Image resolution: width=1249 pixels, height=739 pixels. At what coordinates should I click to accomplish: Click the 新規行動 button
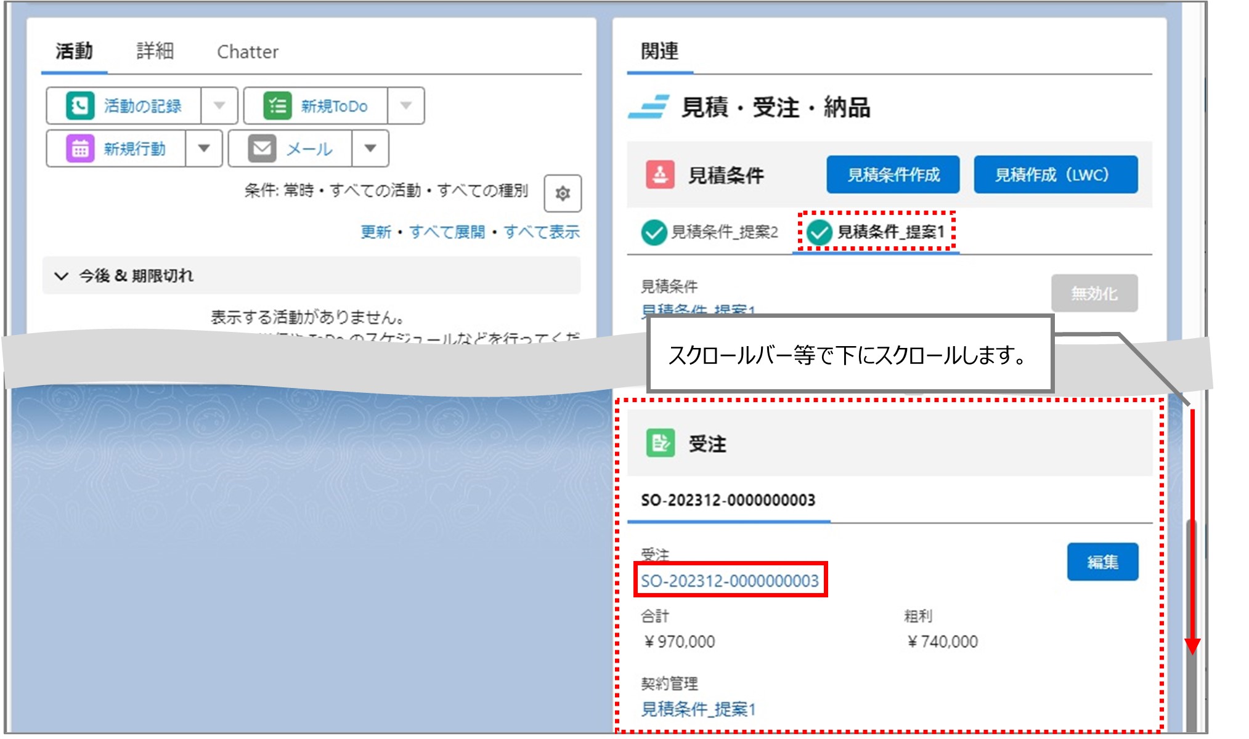[116, 148]
